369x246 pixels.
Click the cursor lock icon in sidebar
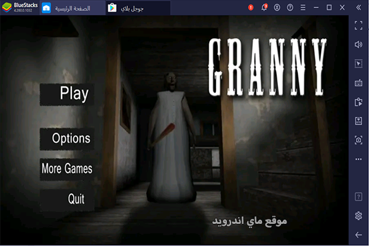click(x=359, y=63)
